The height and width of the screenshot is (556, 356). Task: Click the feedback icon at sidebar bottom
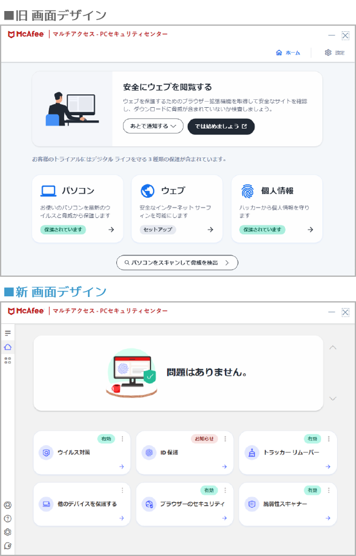pos(8,546)
